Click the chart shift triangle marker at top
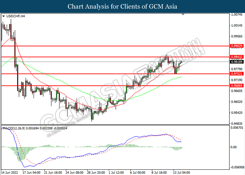 click(183, 14)
